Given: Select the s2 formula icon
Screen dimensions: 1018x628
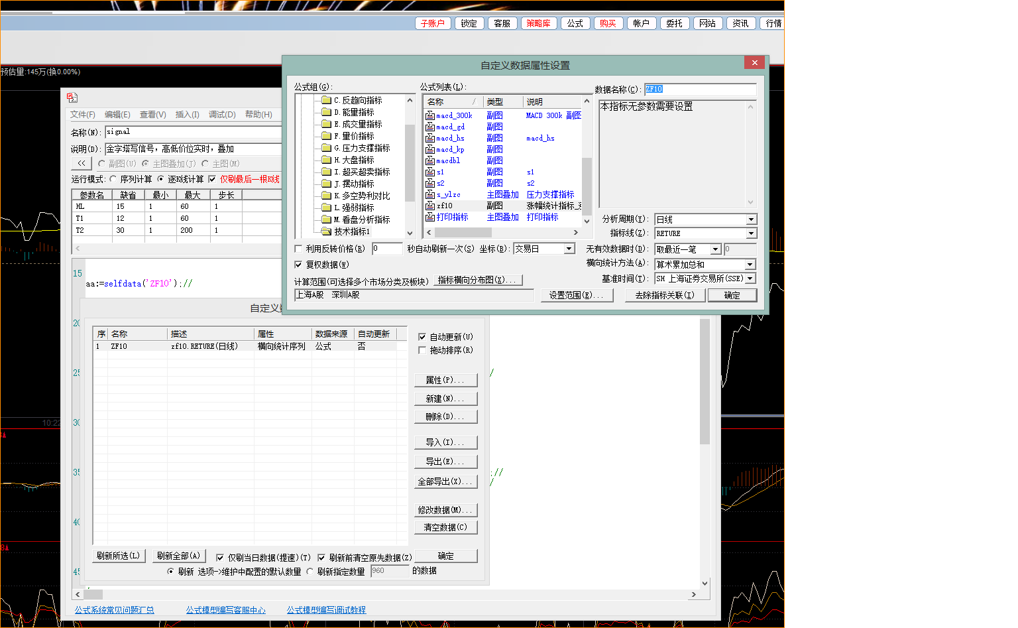Looking at the screenshot, I should pyautogui.click(x=430, y=183).
